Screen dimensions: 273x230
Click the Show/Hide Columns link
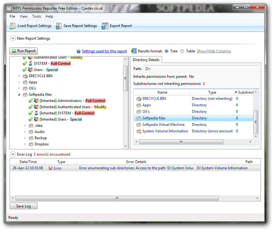tap(214, 51)
